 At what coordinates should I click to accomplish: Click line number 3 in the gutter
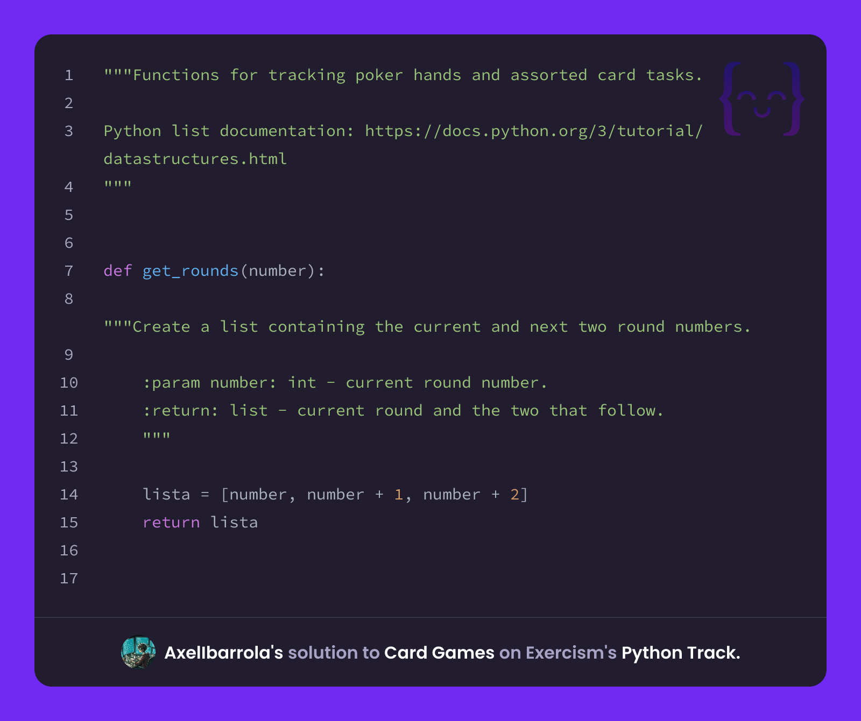[69, 131]
